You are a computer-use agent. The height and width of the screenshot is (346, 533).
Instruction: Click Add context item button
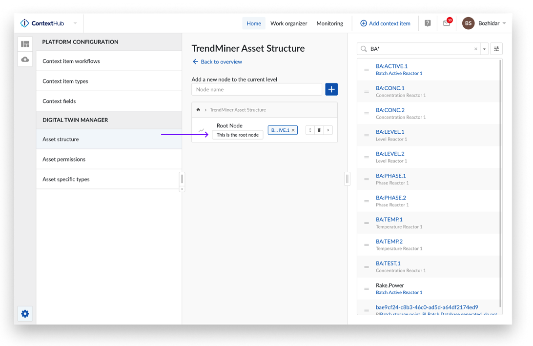[x=385, y=23]
